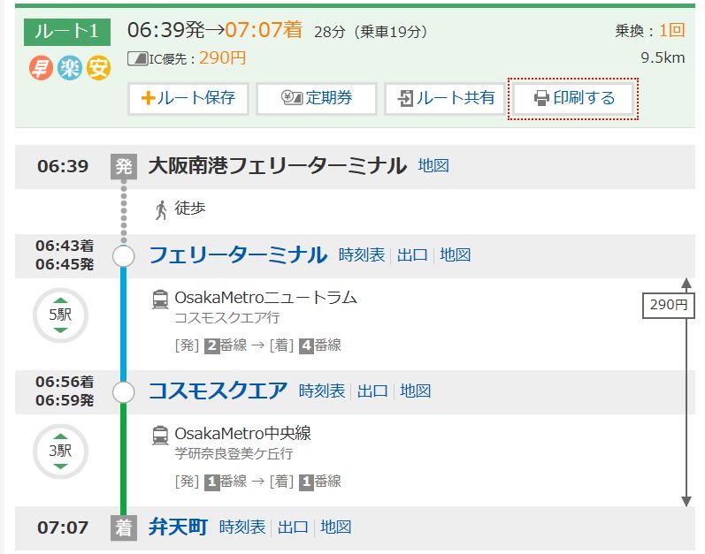Select the 楽 easy route badge

point(70,69)
